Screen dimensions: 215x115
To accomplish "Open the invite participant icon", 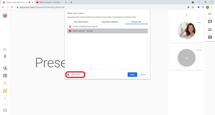I will pyautogui.click(x=5, y=68).
